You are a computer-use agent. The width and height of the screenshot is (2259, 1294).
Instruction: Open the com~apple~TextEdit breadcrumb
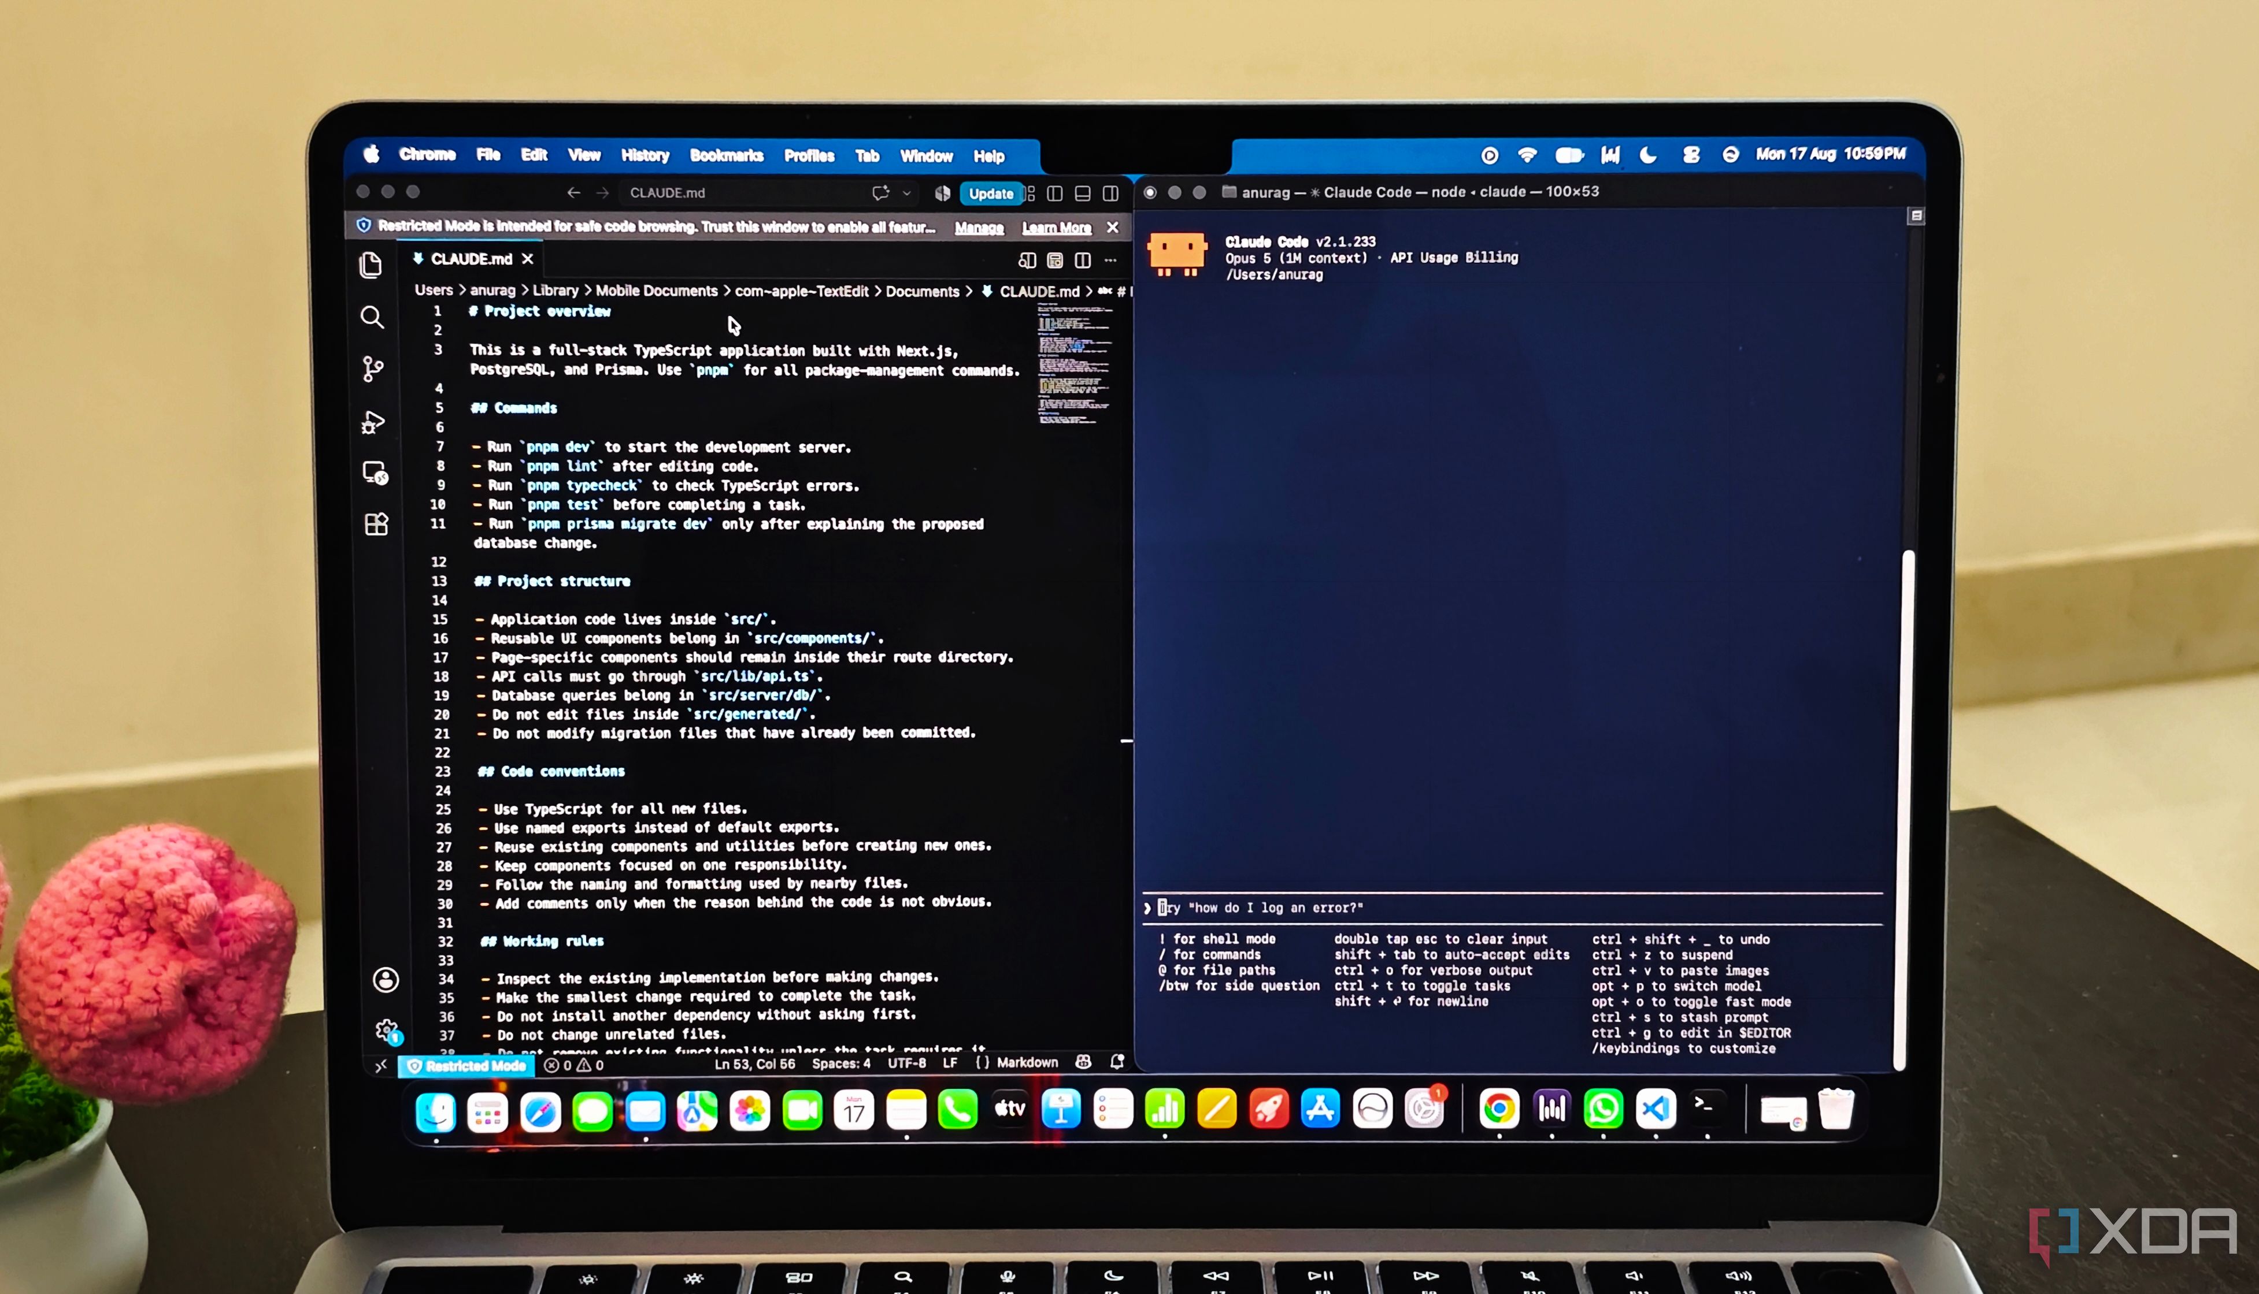801,292
